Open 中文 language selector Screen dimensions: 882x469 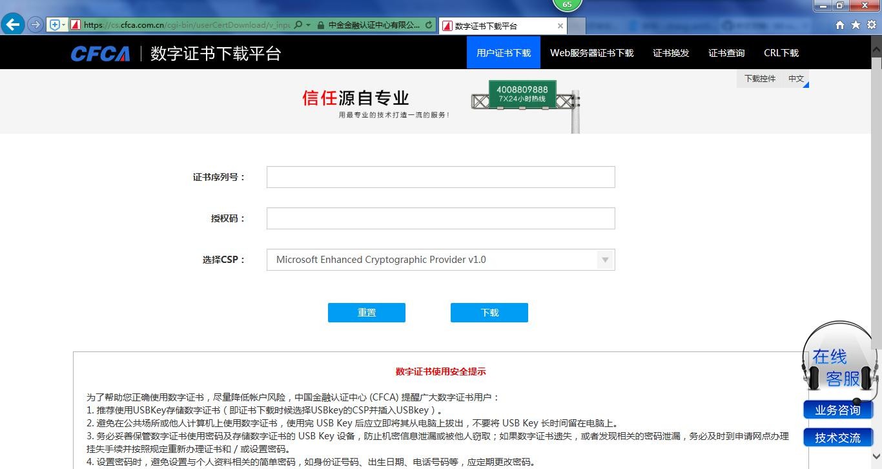click(796, 79)
